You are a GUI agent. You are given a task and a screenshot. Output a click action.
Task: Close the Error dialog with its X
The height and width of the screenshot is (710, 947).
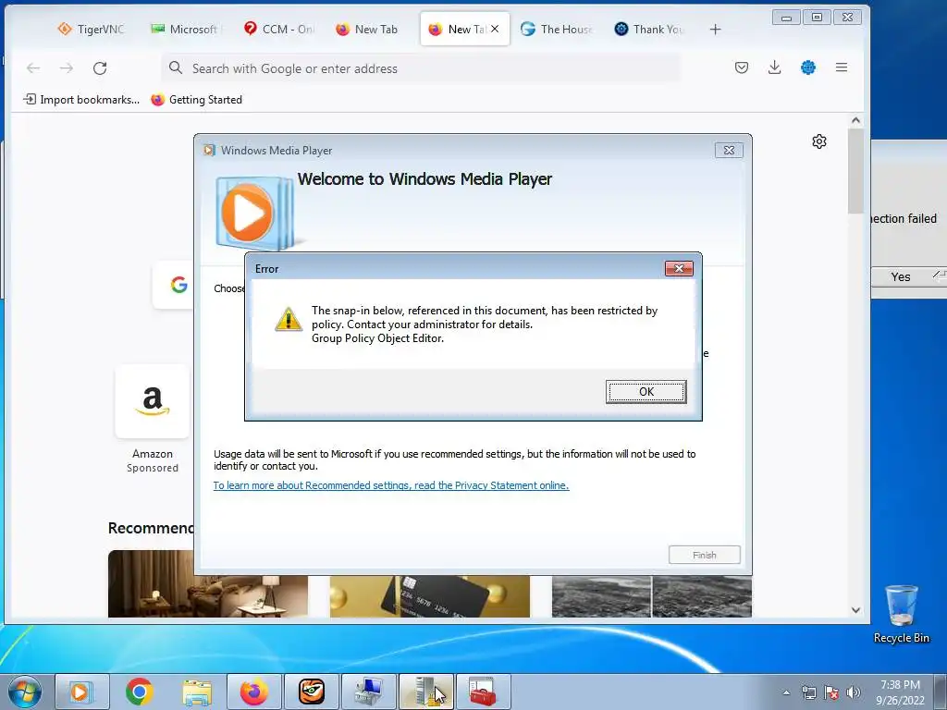click(x=679, y=269)
